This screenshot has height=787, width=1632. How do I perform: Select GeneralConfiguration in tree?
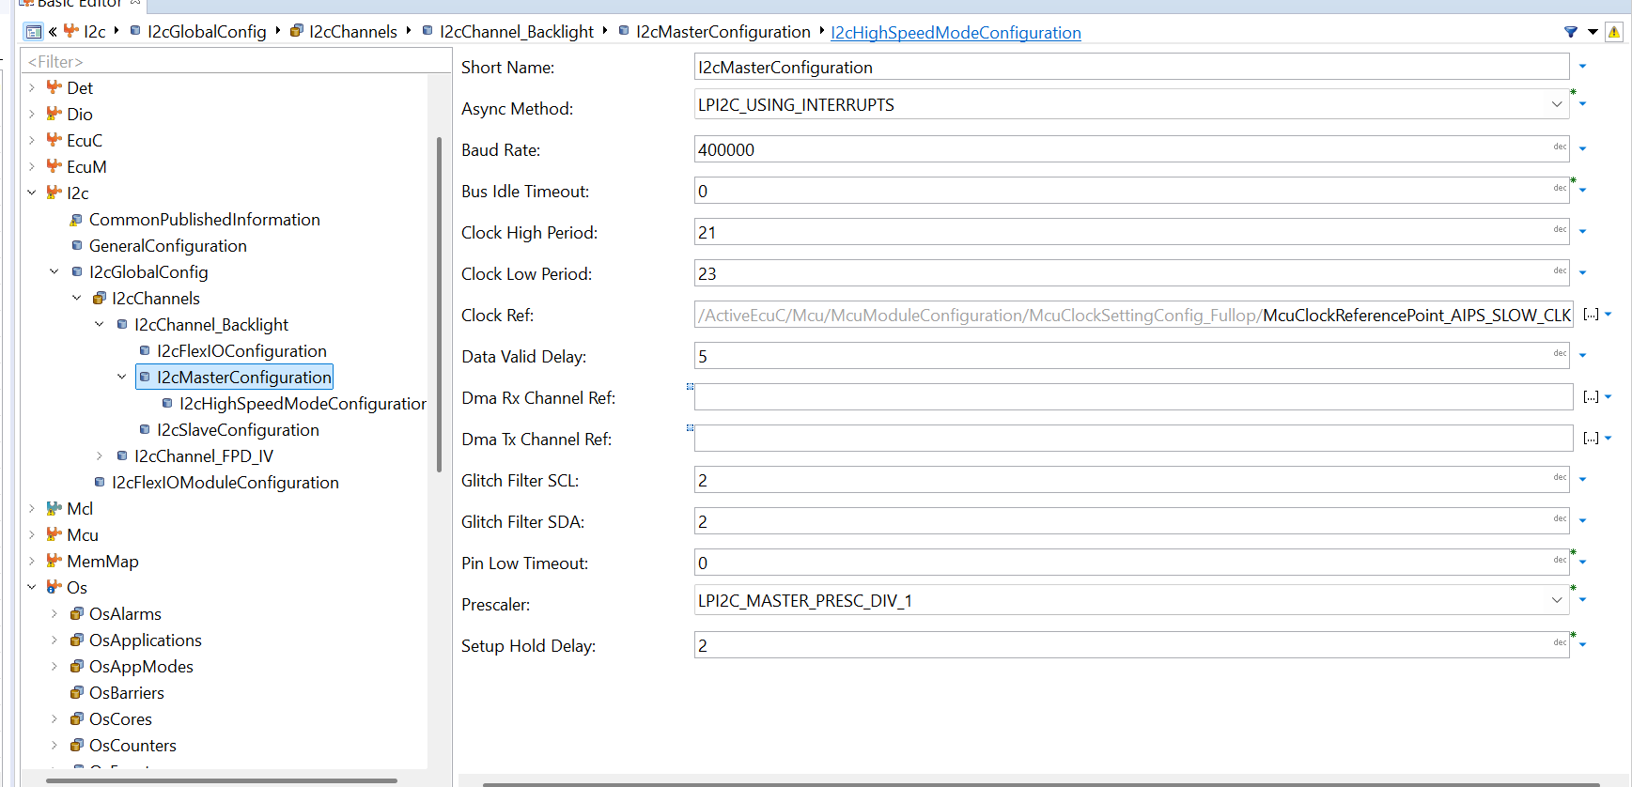click(x=168, y=245)
